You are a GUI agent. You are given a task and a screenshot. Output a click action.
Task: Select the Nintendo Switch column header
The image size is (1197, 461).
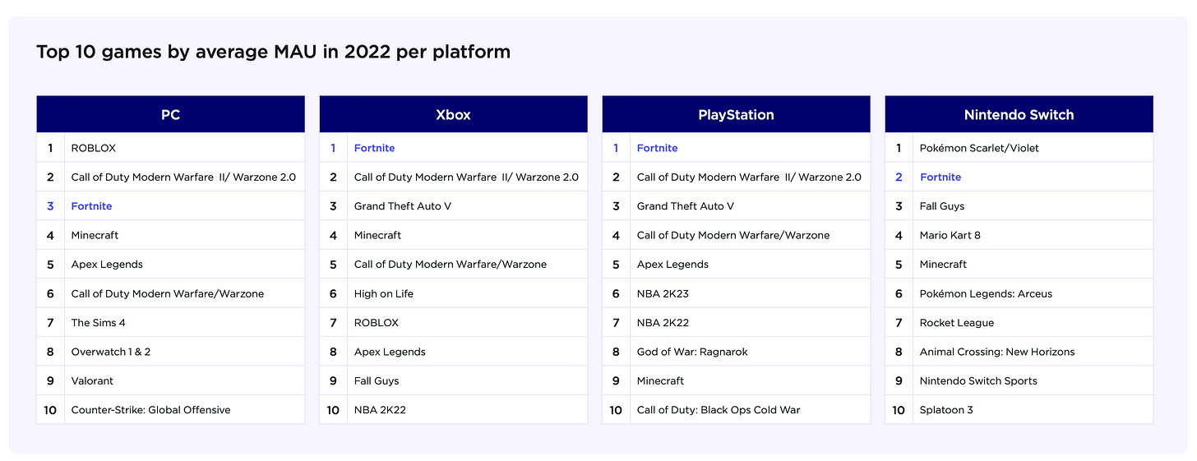coord(1019,115)
